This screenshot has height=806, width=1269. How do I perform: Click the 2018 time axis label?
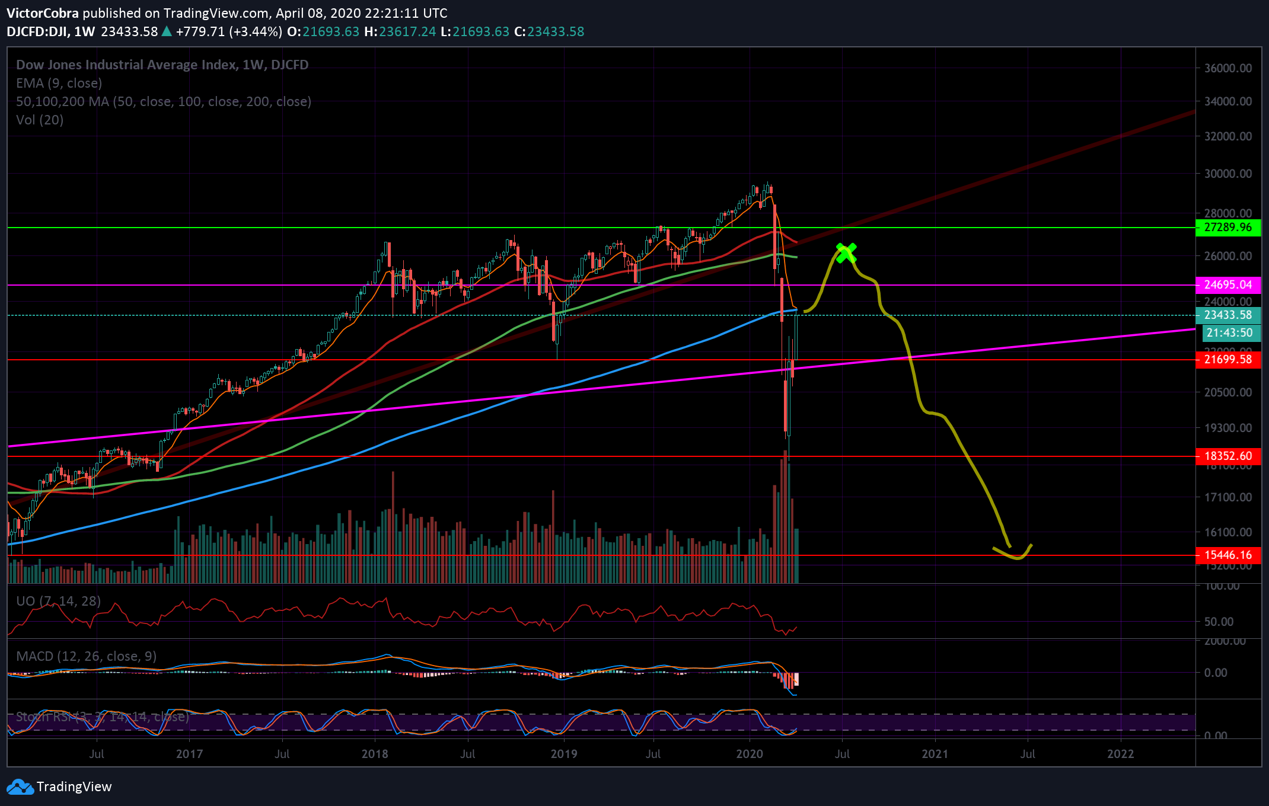375,754
